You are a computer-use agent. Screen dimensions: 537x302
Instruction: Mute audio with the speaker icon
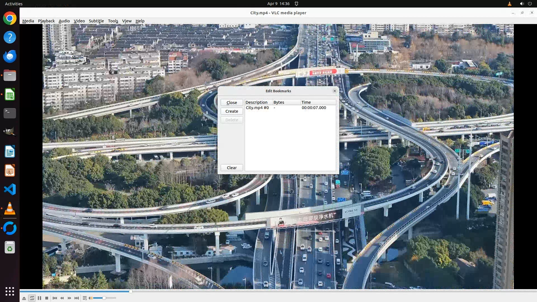click(x=90, y=298)
